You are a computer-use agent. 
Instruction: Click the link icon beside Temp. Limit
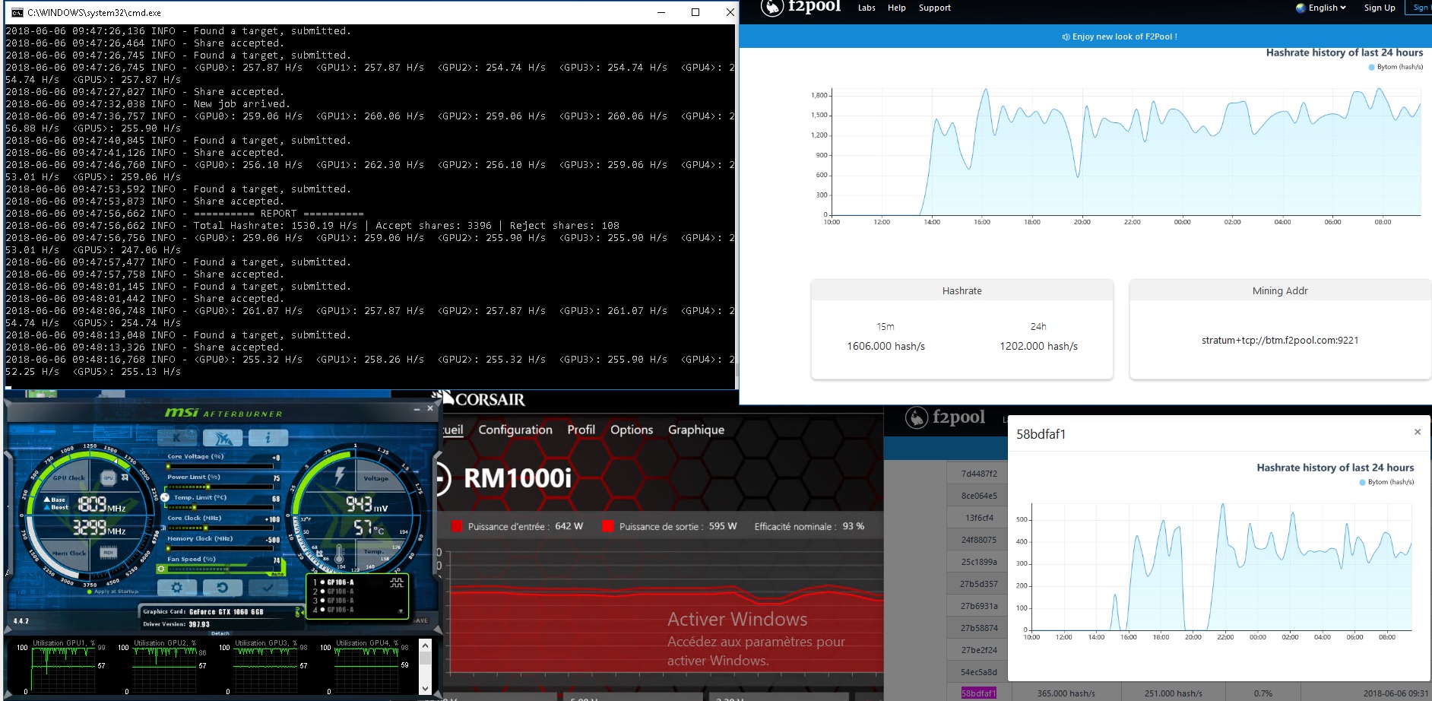point(165,497)
